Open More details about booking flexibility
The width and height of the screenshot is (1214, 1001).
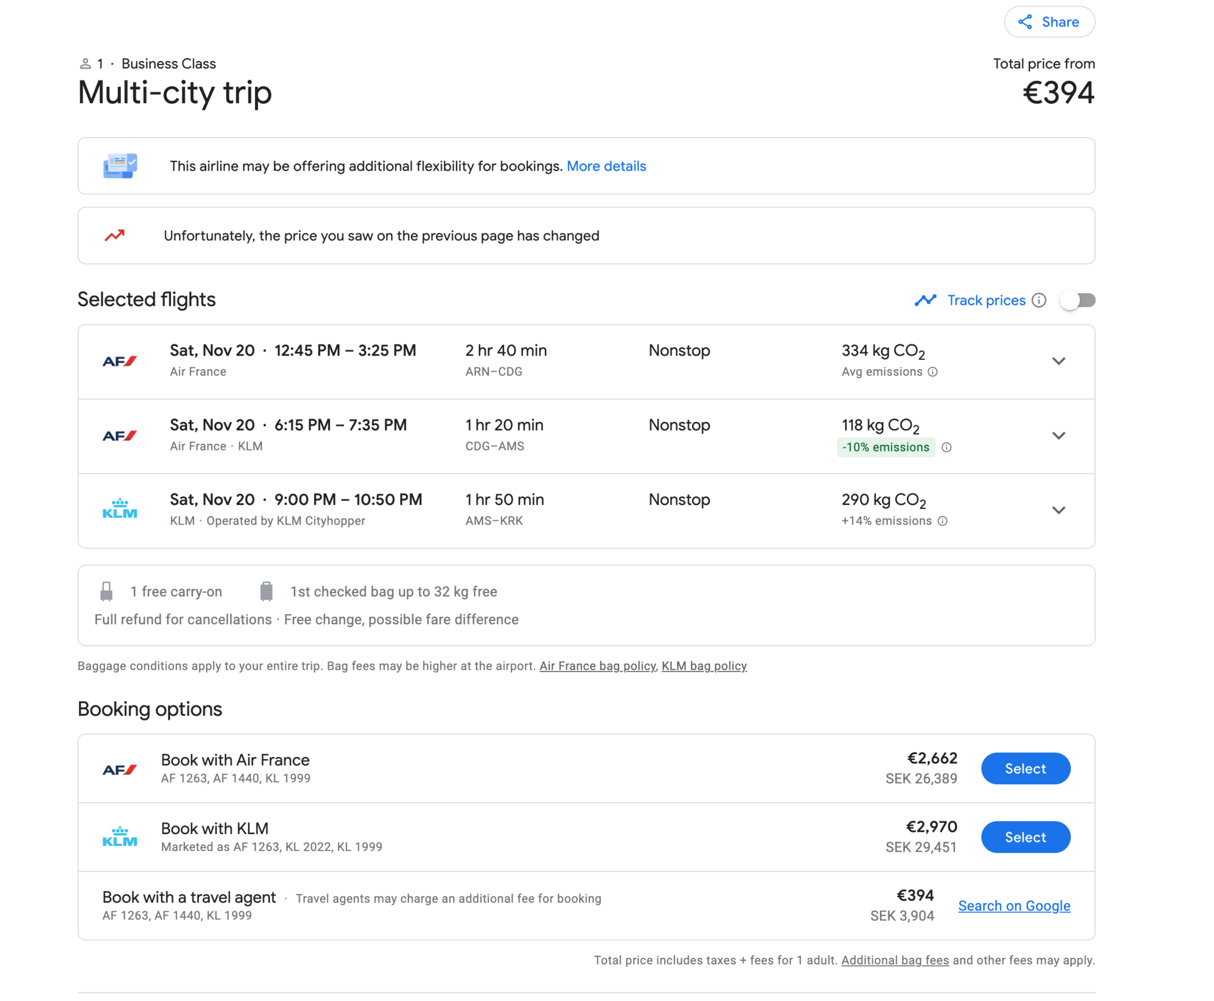(x=606, y=166)
